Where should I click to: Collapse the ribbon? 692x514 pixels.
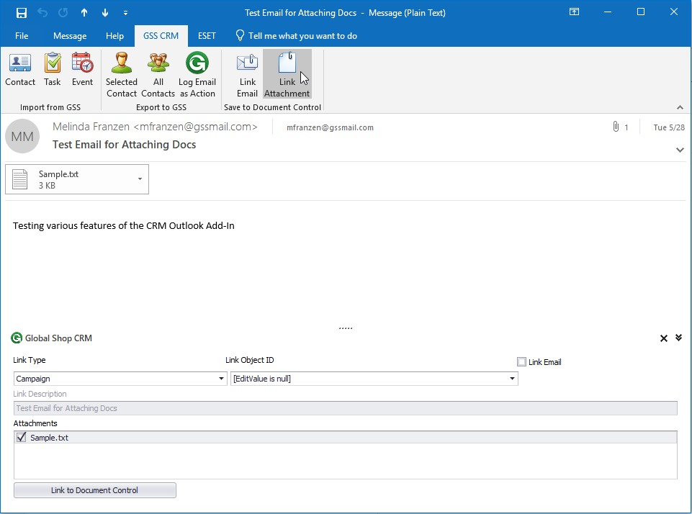pos(680,107)
